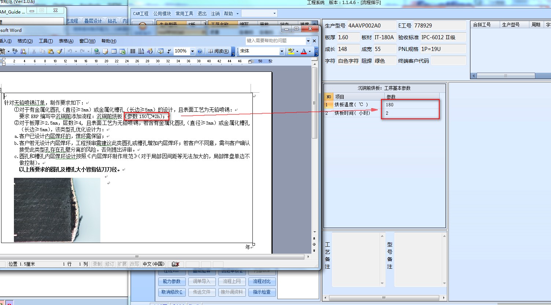Select the Format Painter brush icon
The image size is (551, 305).
(59, 51)
